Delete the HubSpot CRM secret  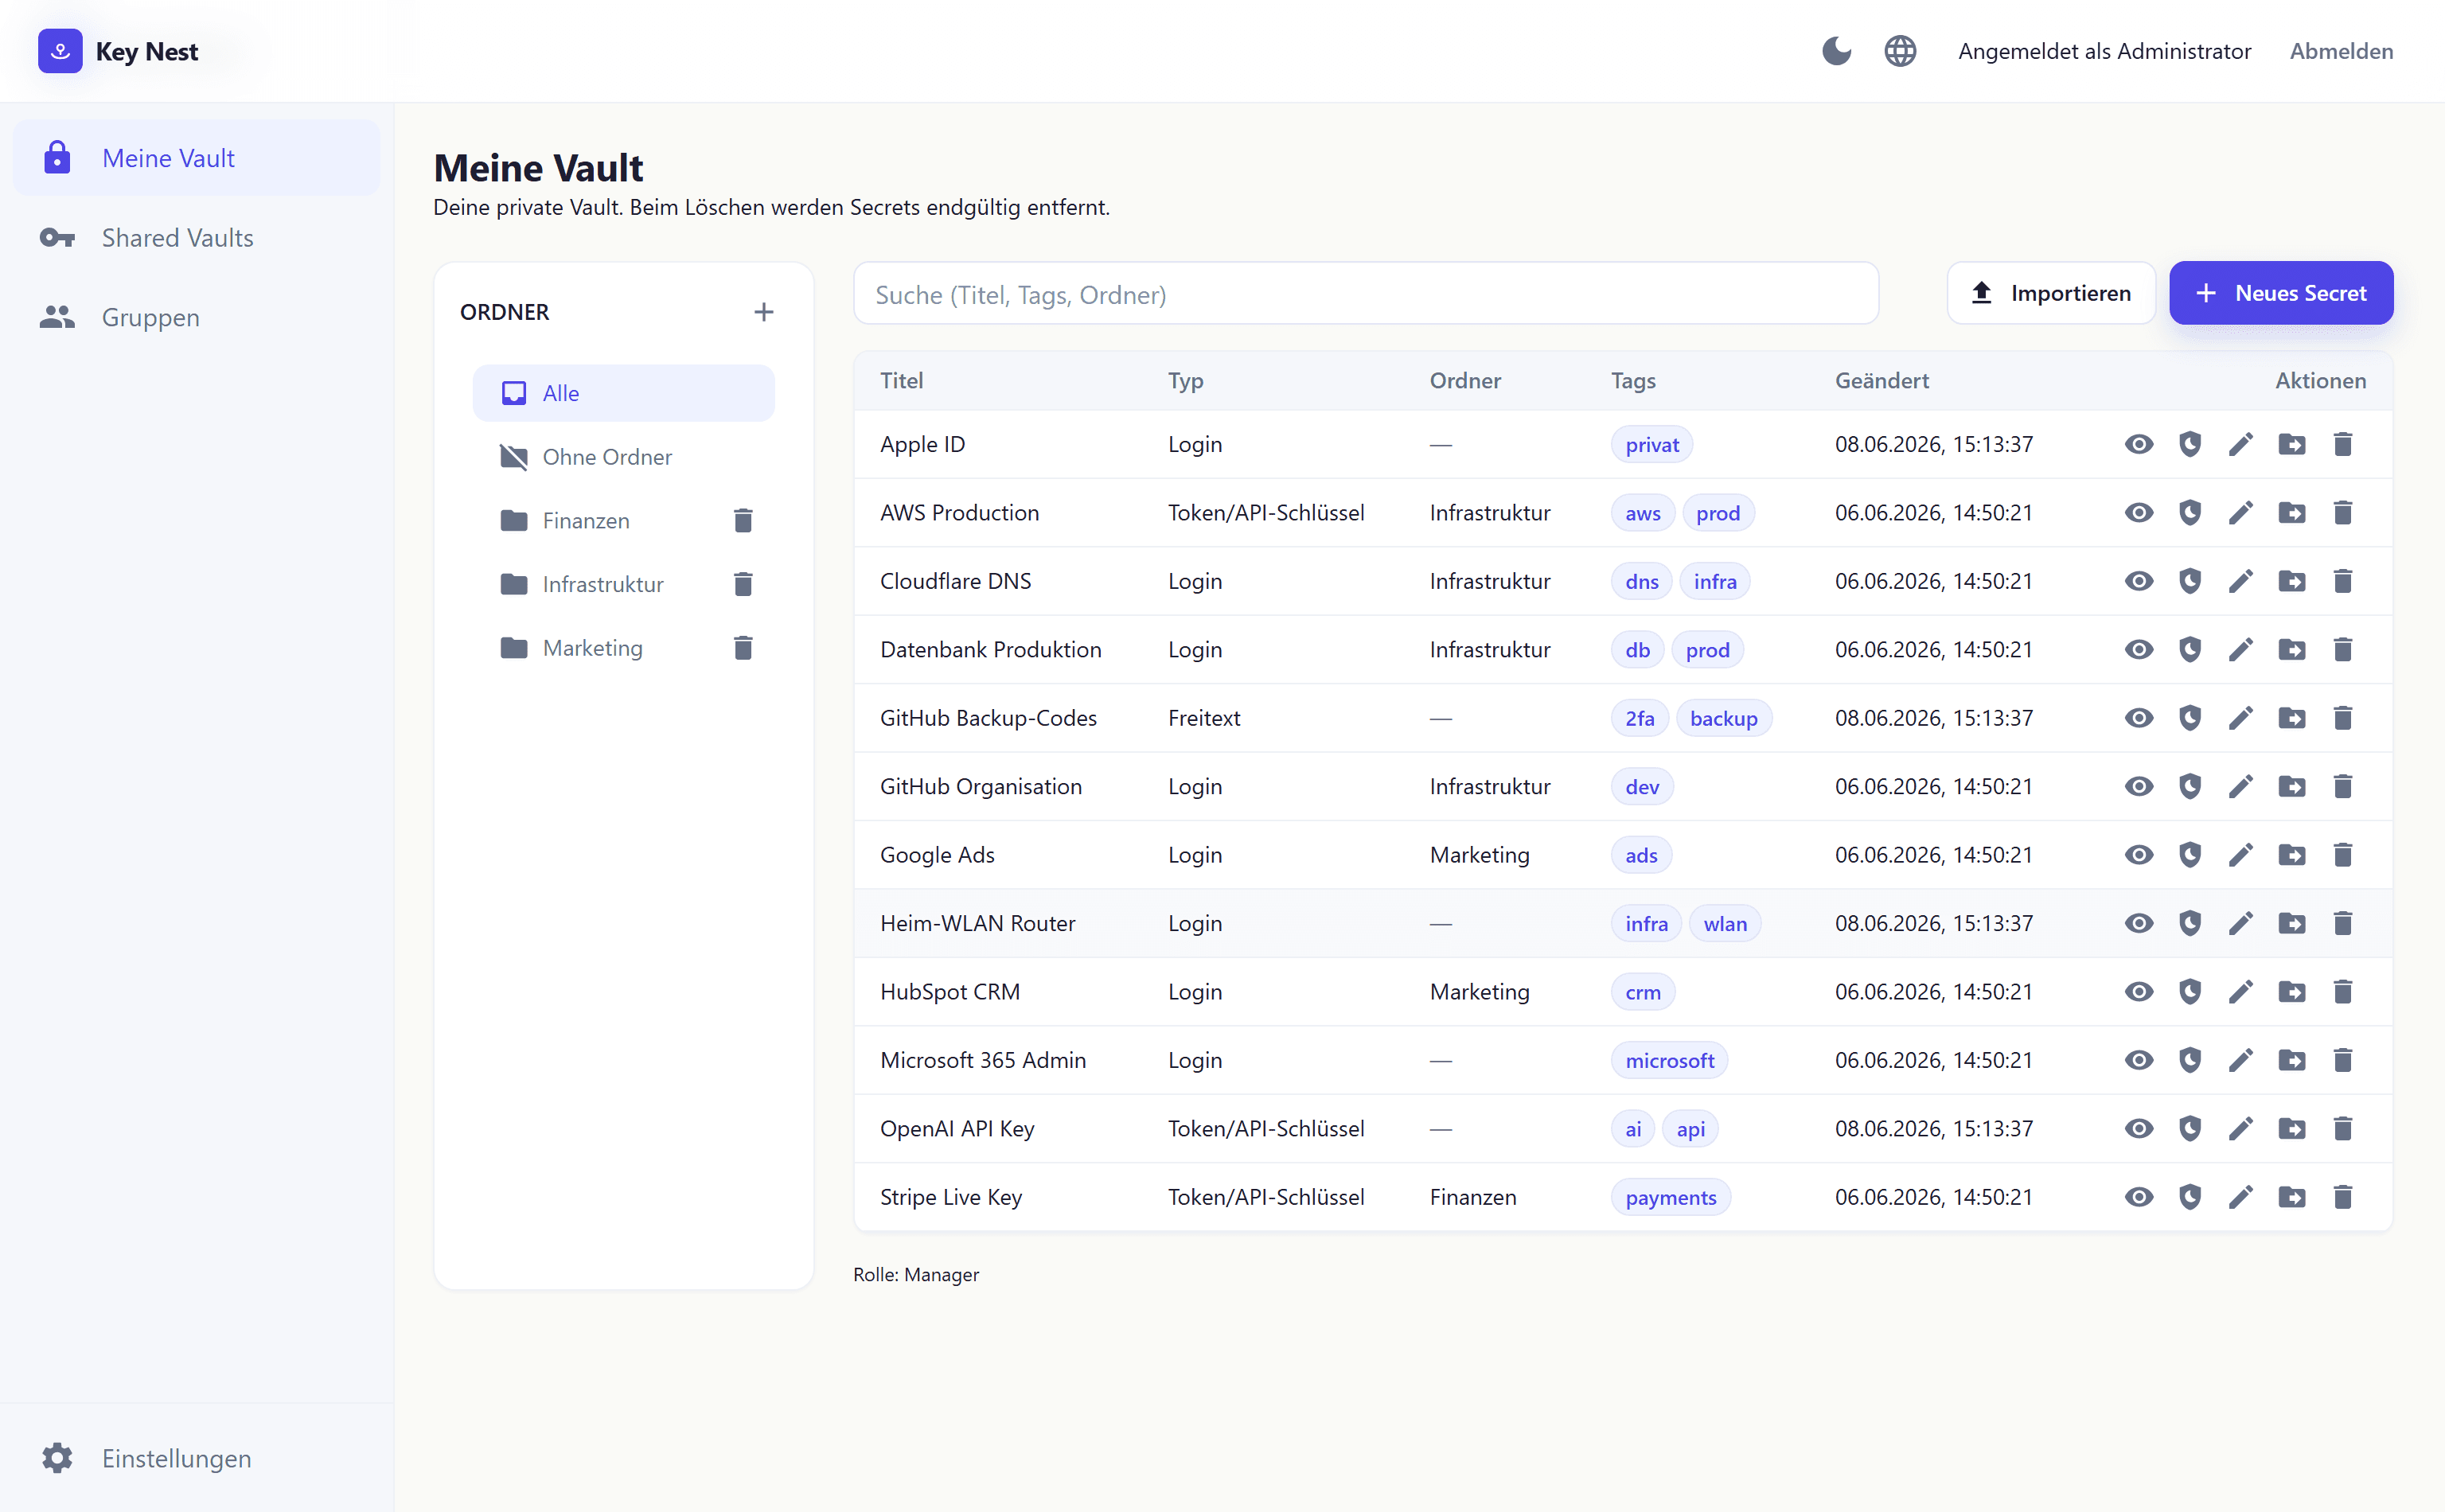(x=2343, y=992)
